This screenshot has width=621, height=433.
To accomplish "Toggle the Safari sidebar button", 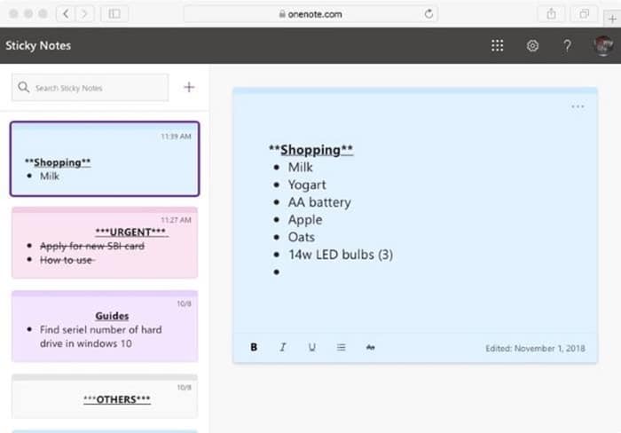I will click(x=114, y=13).
